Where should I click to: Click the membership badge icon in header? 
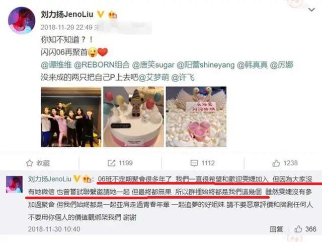112,15
